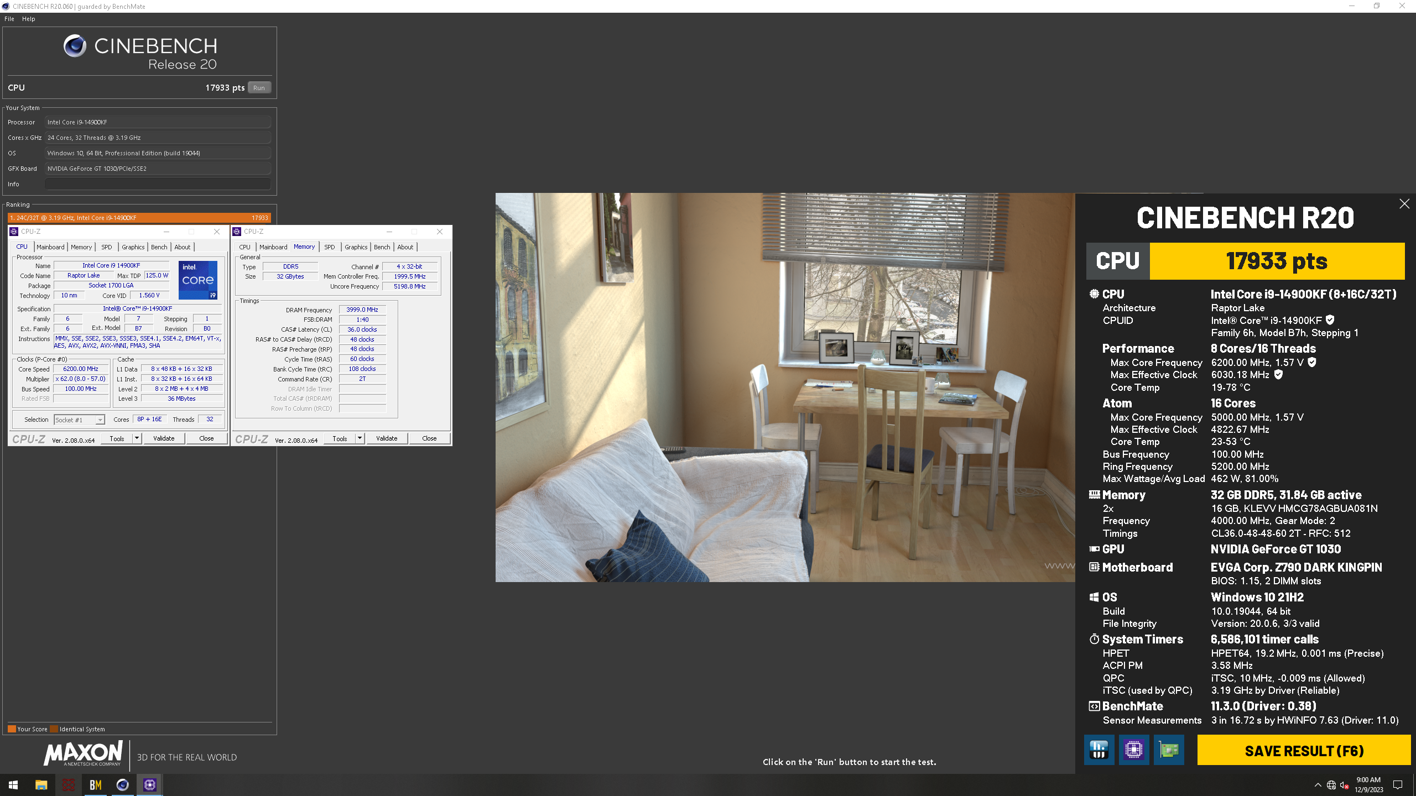Select Graphics tab in left CPU-Z window
The width and height of the screenshot is (1416, 796).
coord(133,247)
